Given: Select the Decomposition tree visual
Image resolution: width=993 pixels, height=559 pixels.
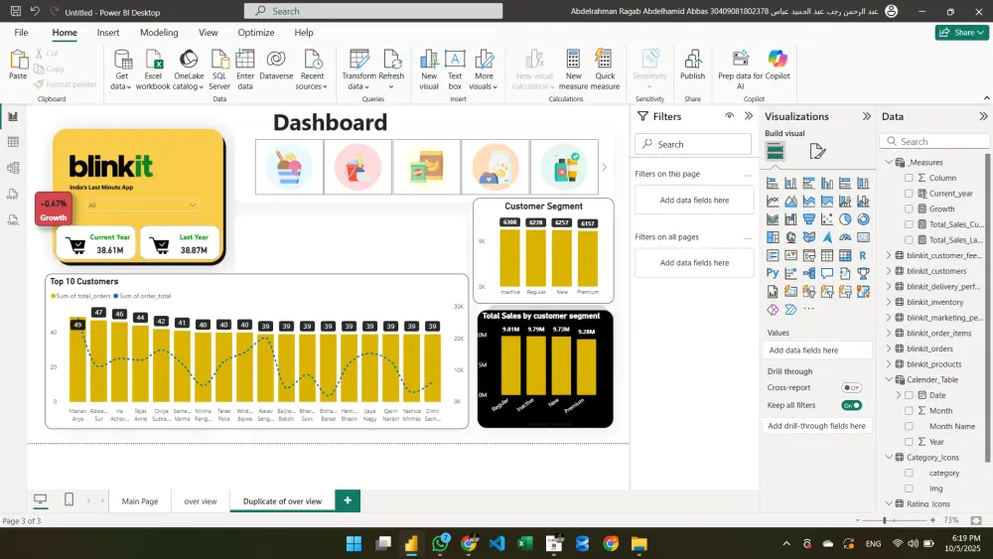Looking at the screenshot, I should click(x=808, y=273).
